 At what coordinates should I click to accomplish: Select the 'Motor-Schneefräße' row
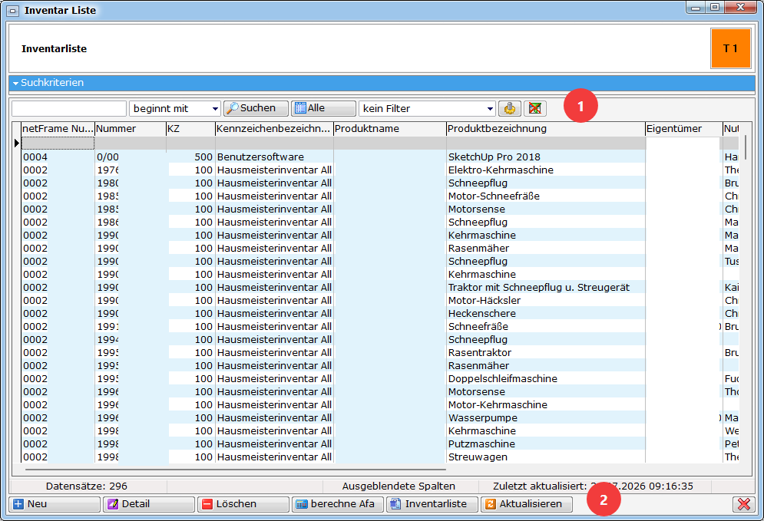(x=380, y=196)
